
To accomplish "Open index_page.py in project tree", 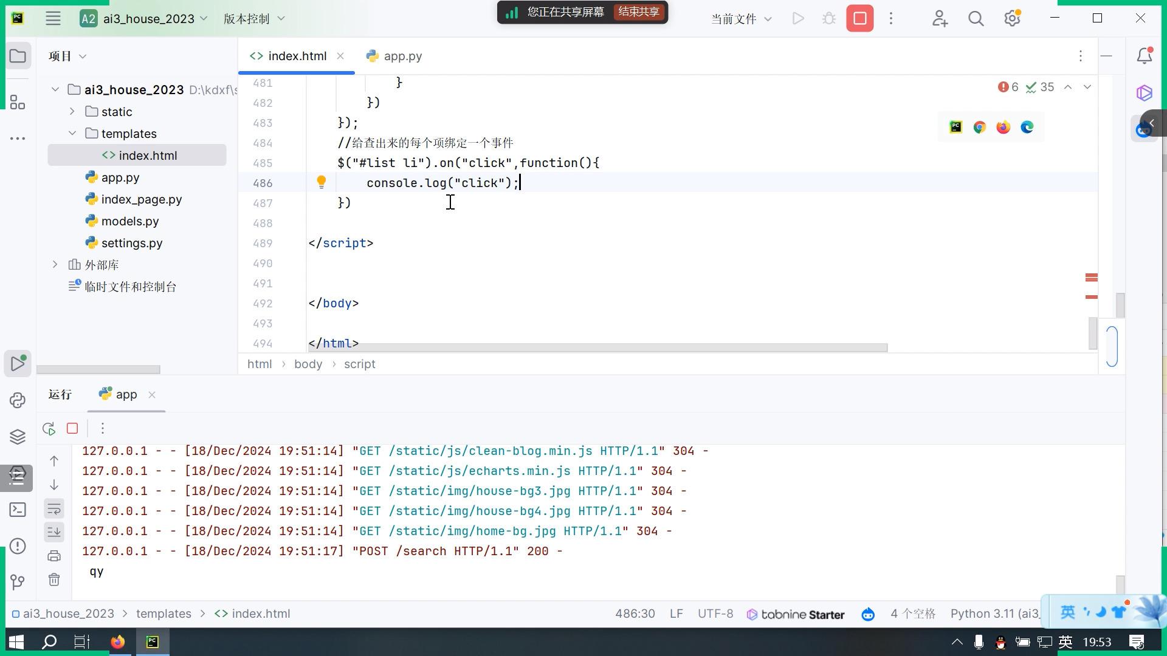I will [133, 199].
